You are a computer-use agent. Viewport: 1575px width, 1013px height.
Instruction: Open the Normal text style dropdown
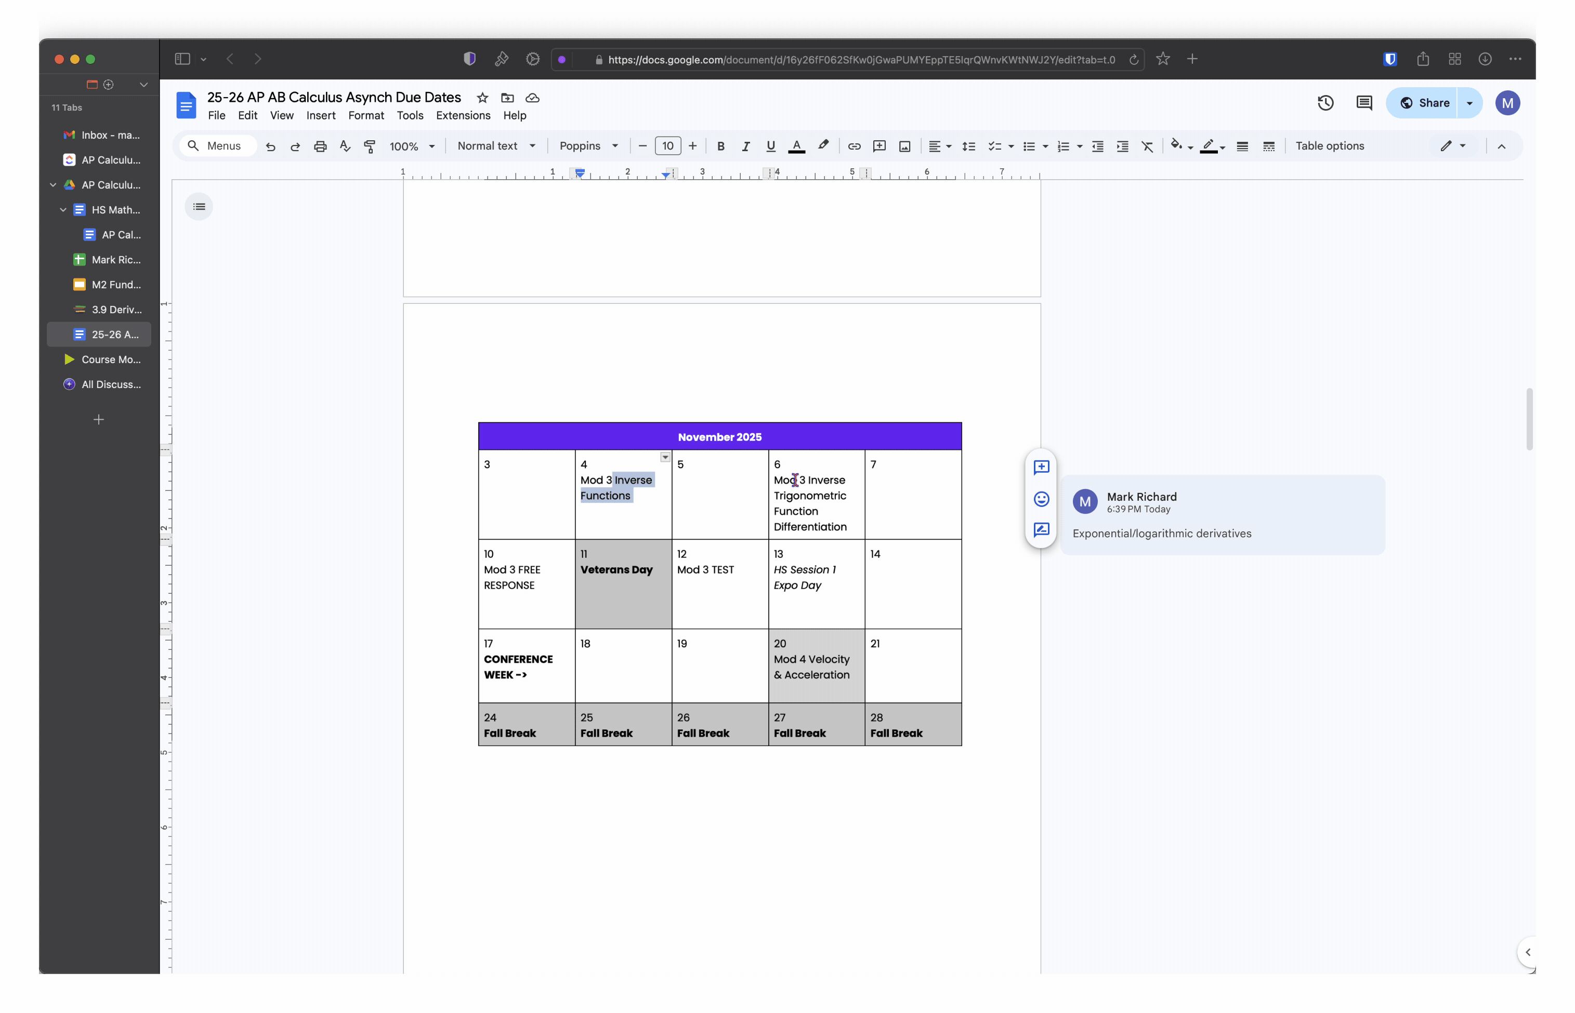point(495,146)
